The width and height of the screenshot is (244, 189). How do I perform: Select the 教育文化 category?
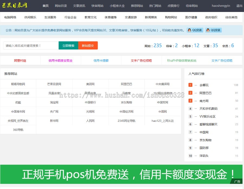pyautogui.click(x=91, y=17)
